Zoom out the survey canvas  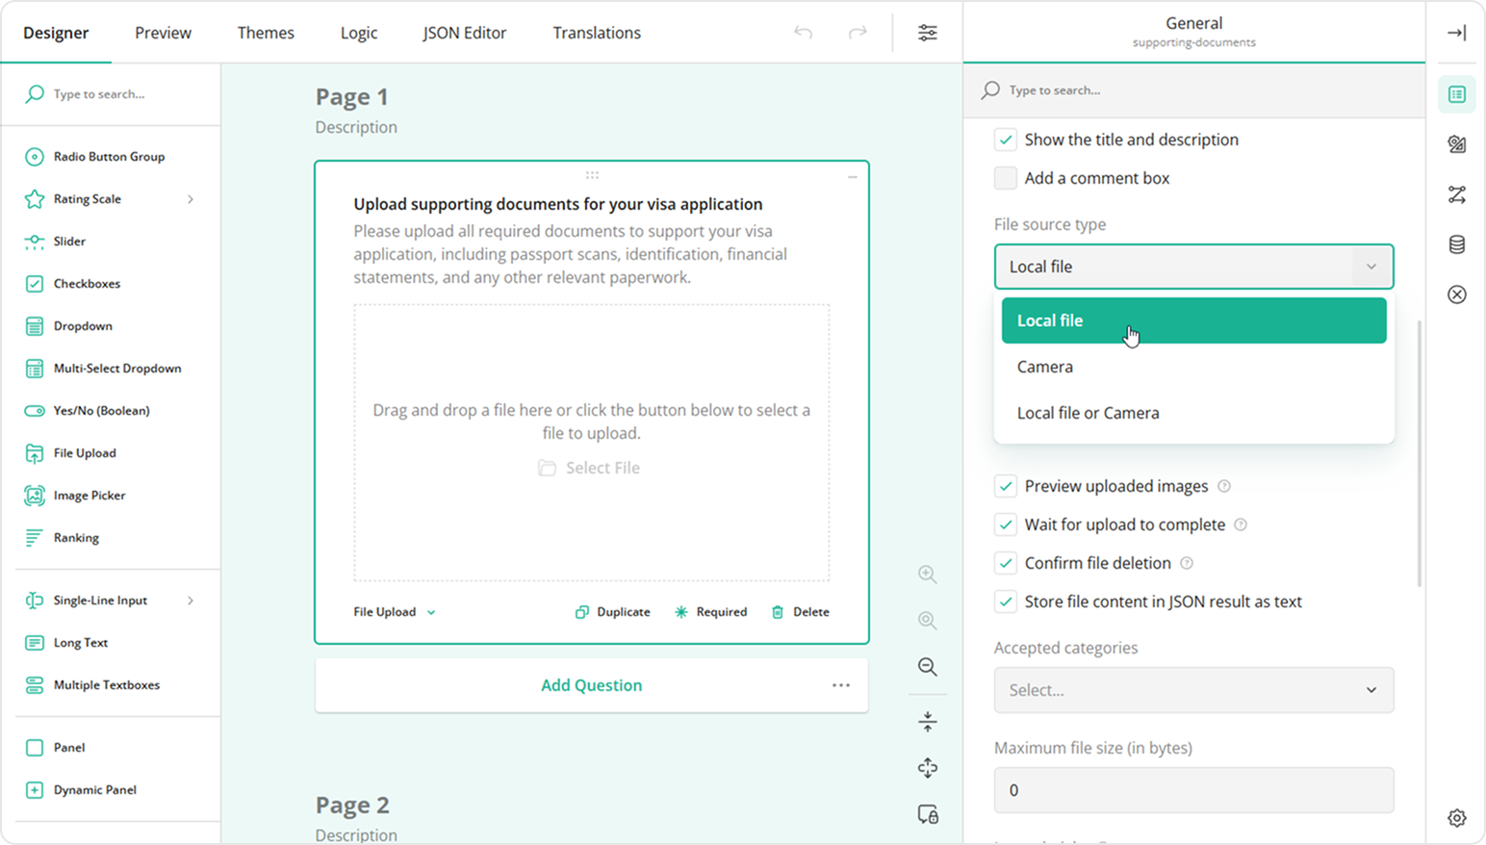927,667
